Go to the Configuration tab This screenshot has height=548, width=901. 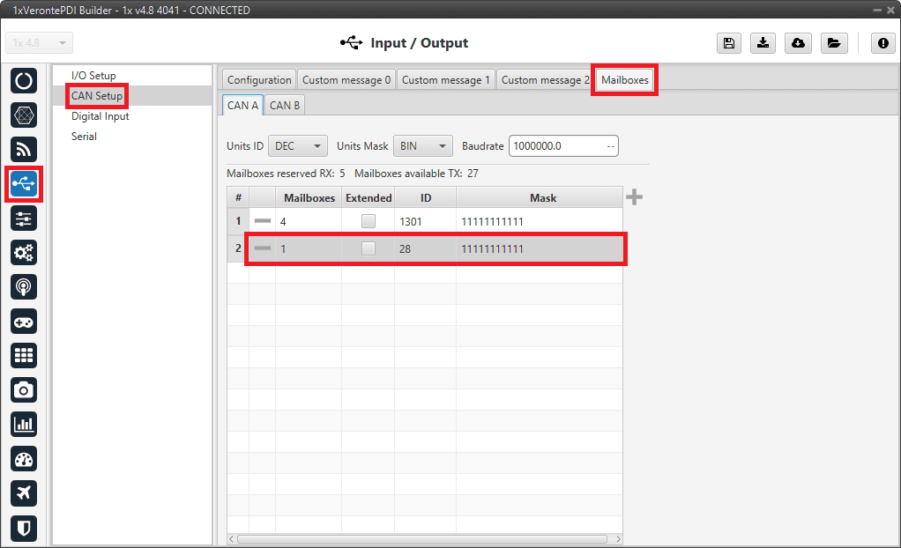259,80
